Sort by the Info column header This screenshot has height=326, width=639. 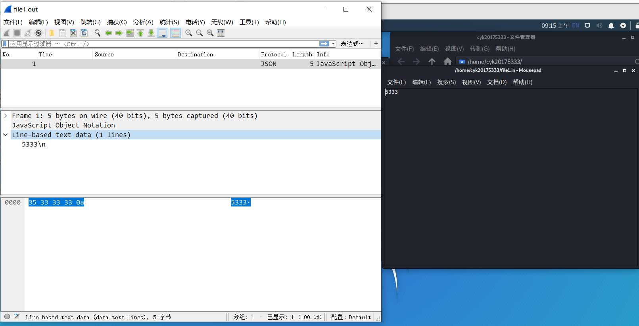[x=348, y=54]
